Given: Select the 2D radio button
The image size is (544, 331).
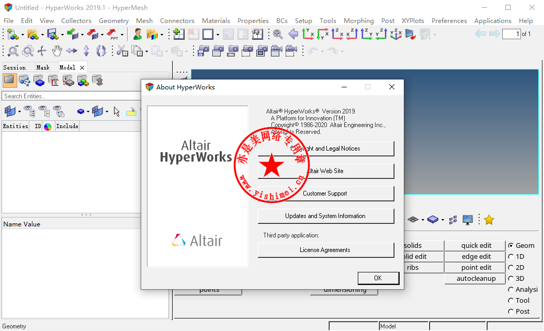Looking at the screenshot, I should 511,268.
